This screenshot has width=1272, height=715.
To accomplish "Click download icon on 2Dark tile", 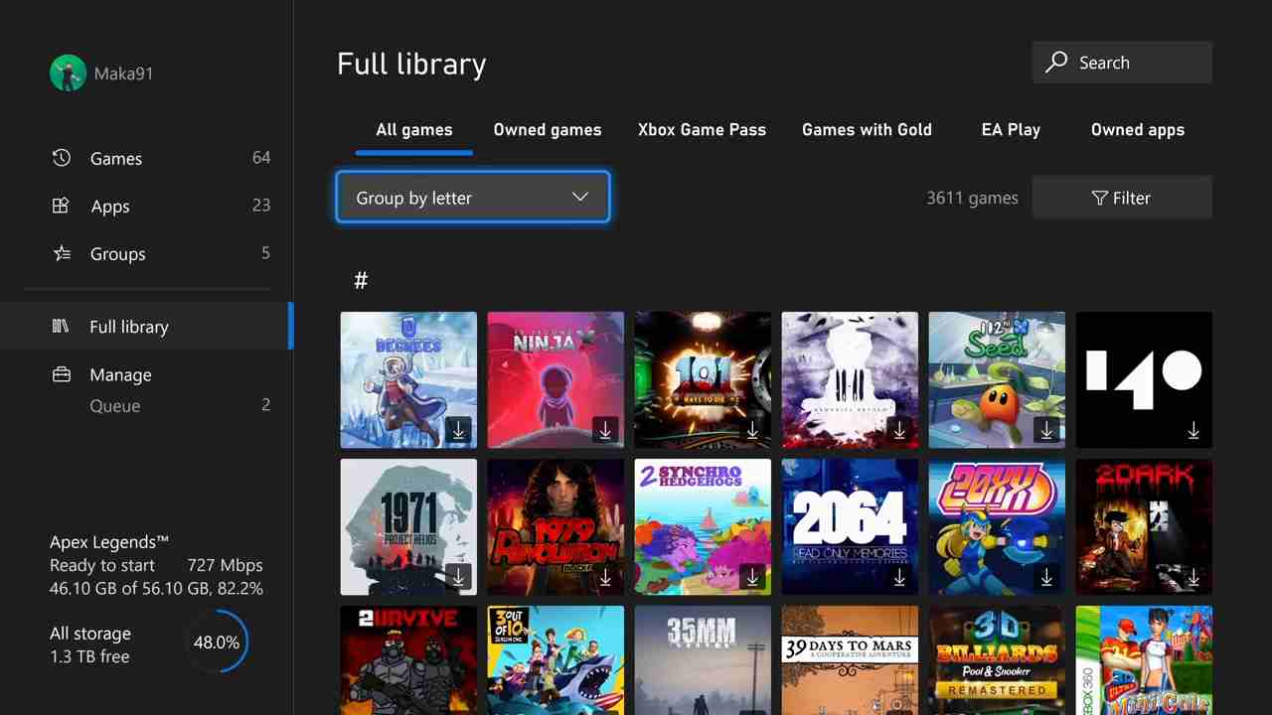I will pos(1192,577).
